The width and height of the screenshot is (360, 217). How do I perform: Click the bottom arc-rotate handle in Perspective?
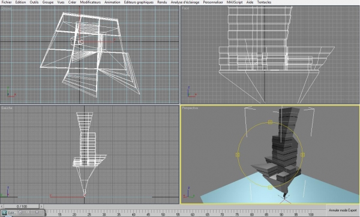(270, 188)
